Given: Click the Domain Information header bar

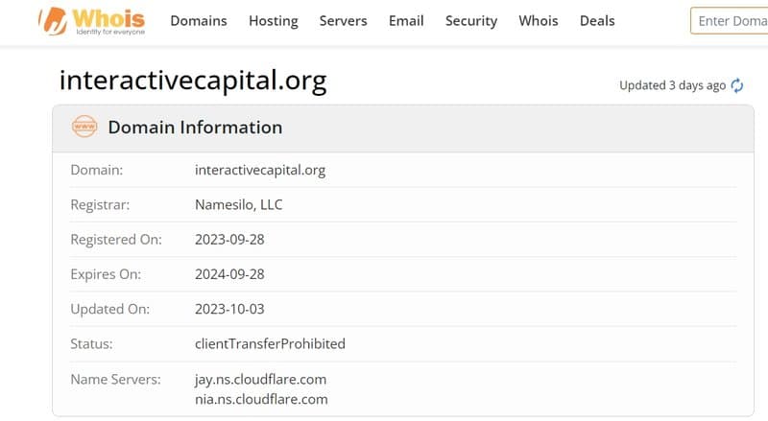Looking at the screenshot, I should point(402,128).
